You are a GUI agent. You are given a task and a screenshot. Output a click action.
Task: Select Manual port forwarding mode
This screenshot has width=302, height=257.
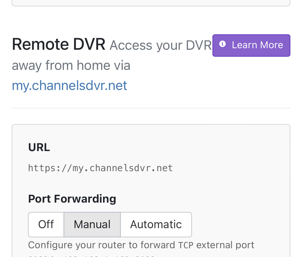[x=92, y=225]
